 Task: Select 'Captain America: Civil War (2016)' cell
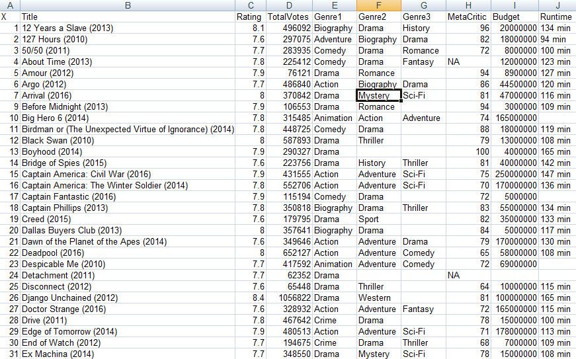pyautogui.click(x=128, y=175)
